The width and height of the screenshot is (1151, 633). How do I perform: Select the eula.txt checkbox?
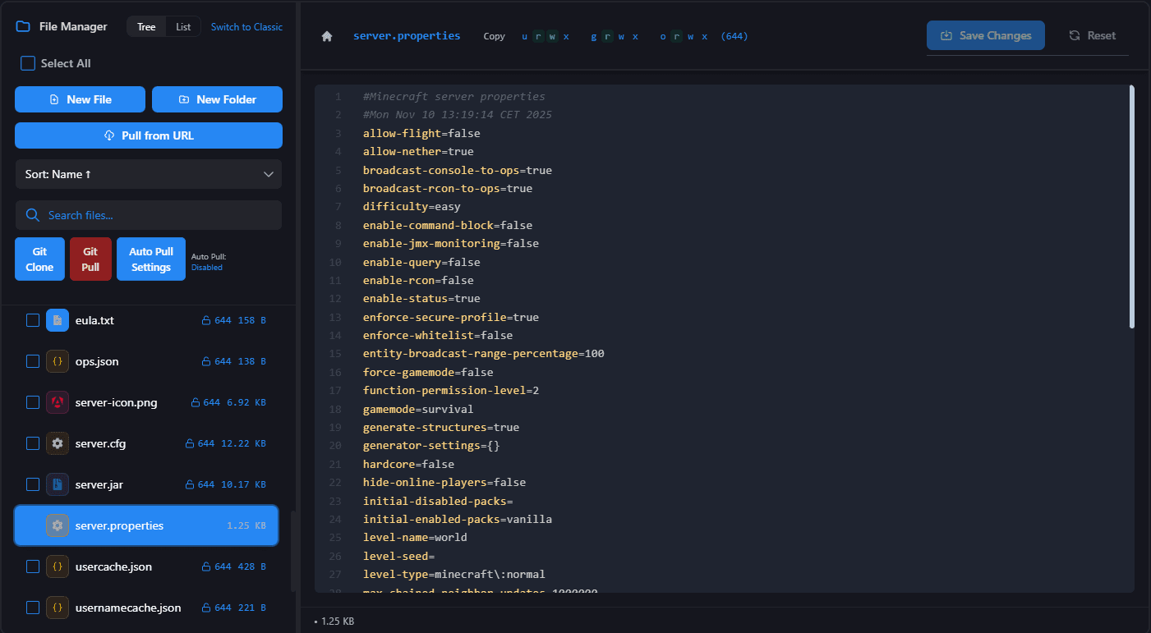(33, 320)
